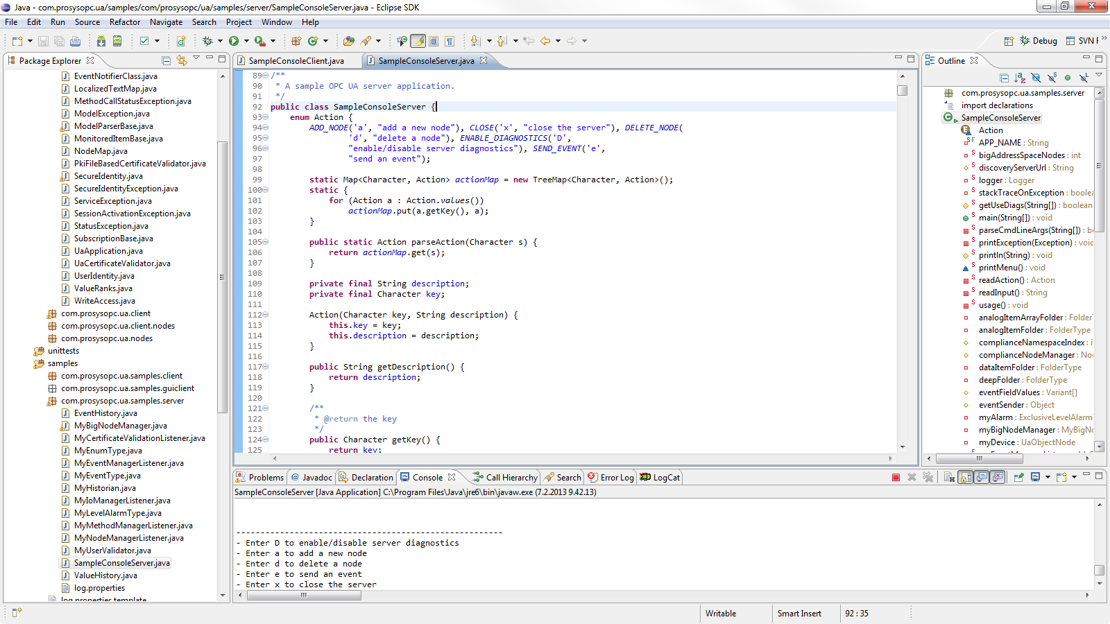Switch to SampleConsoleClient.java editor tab

pyautogui.click(x=296, y=61)
